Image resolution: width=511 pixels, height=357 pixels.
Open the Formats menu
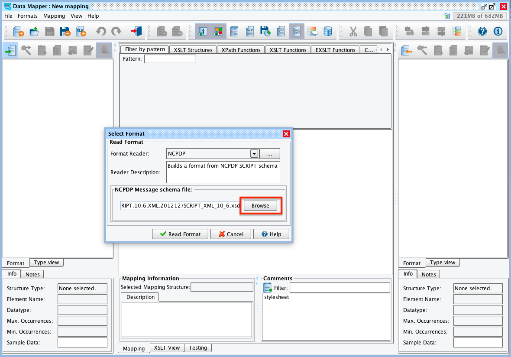(28, 16)
